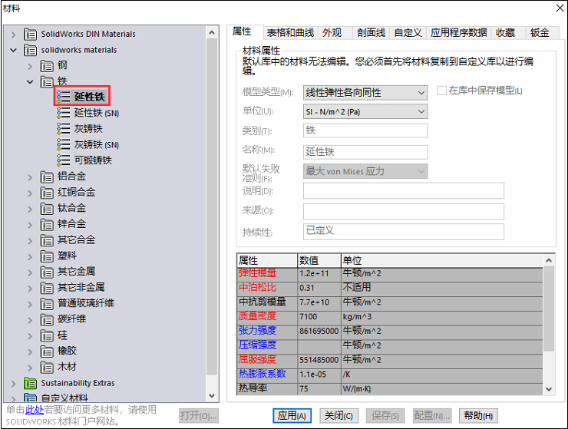568x429 pixels.
Task: Expand the 铝合金 category arrow
Action: [x=30, y=177]
